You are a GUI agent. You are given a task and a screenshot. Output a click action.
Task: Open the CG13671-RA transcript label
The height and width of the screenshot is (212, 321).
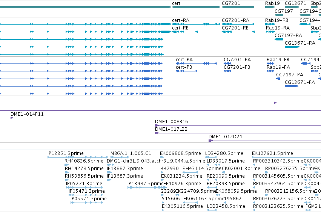[x=300, y=43]
